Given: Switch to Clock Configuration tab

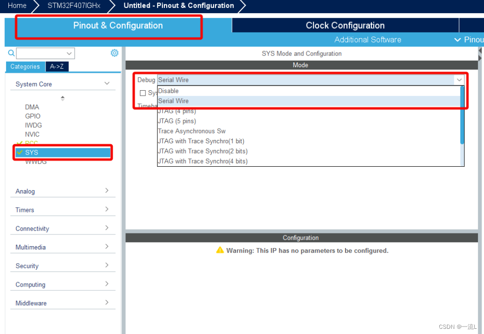Looking at the screenshot, I should (345, 25).
